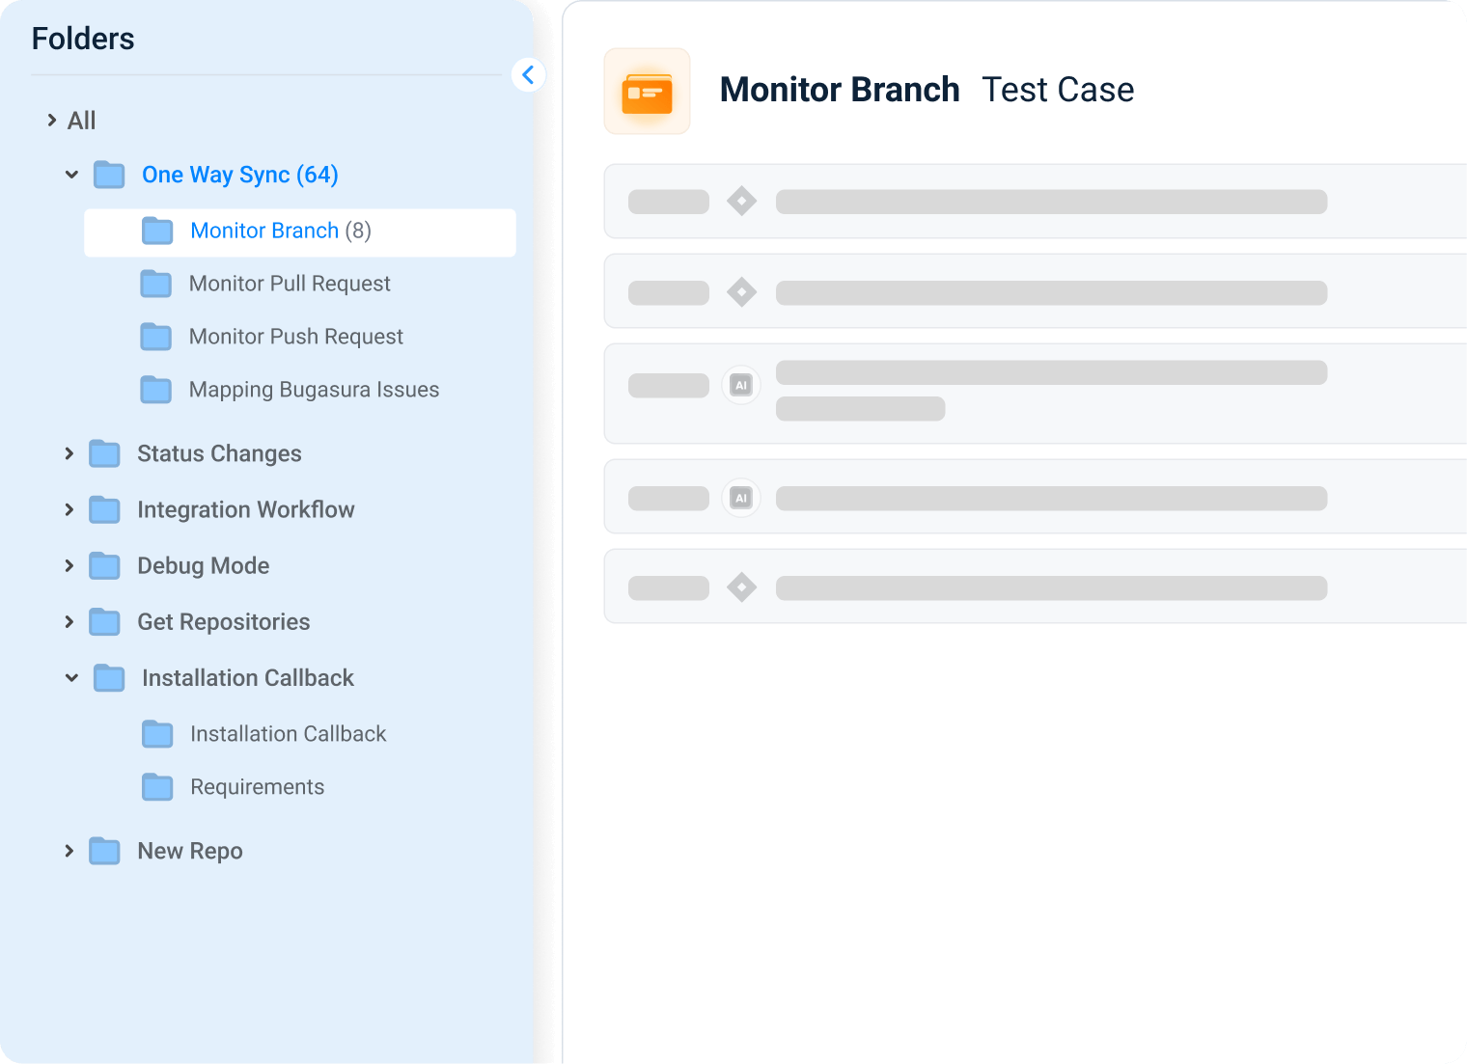The width and height of the screenshot is (1467, 1064).
Task: Click the Monitor Branch folder icon
Action: tap(156, 231)
